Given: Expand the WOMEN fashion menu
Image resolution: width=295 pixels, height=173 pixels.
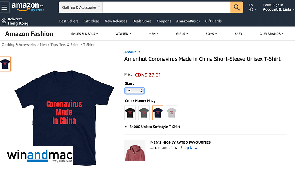Looking at the screenshot, I should click(x=123, y=34).
